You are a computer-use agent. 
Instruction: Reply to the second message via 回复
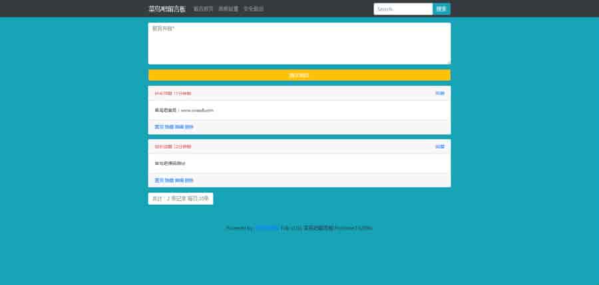click(440, 147)
